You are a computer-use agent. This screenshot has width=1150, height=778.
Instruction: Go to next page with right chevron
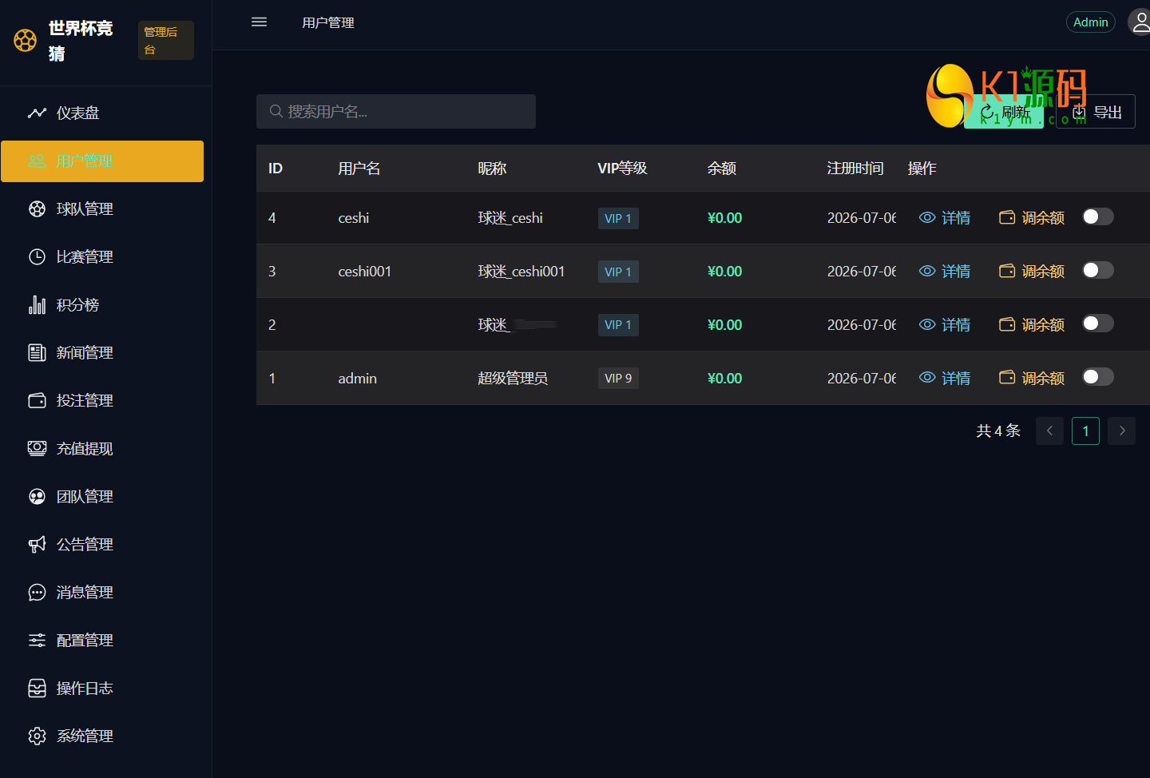[1122, 431]
